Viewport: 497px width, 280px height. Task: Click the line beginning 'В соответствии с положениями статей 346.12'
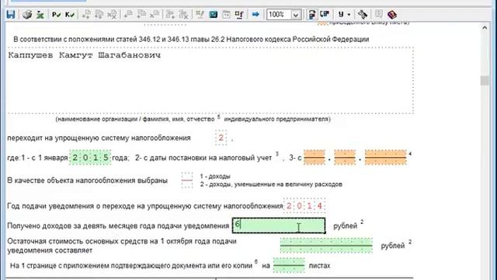click(x=191, y=40)
